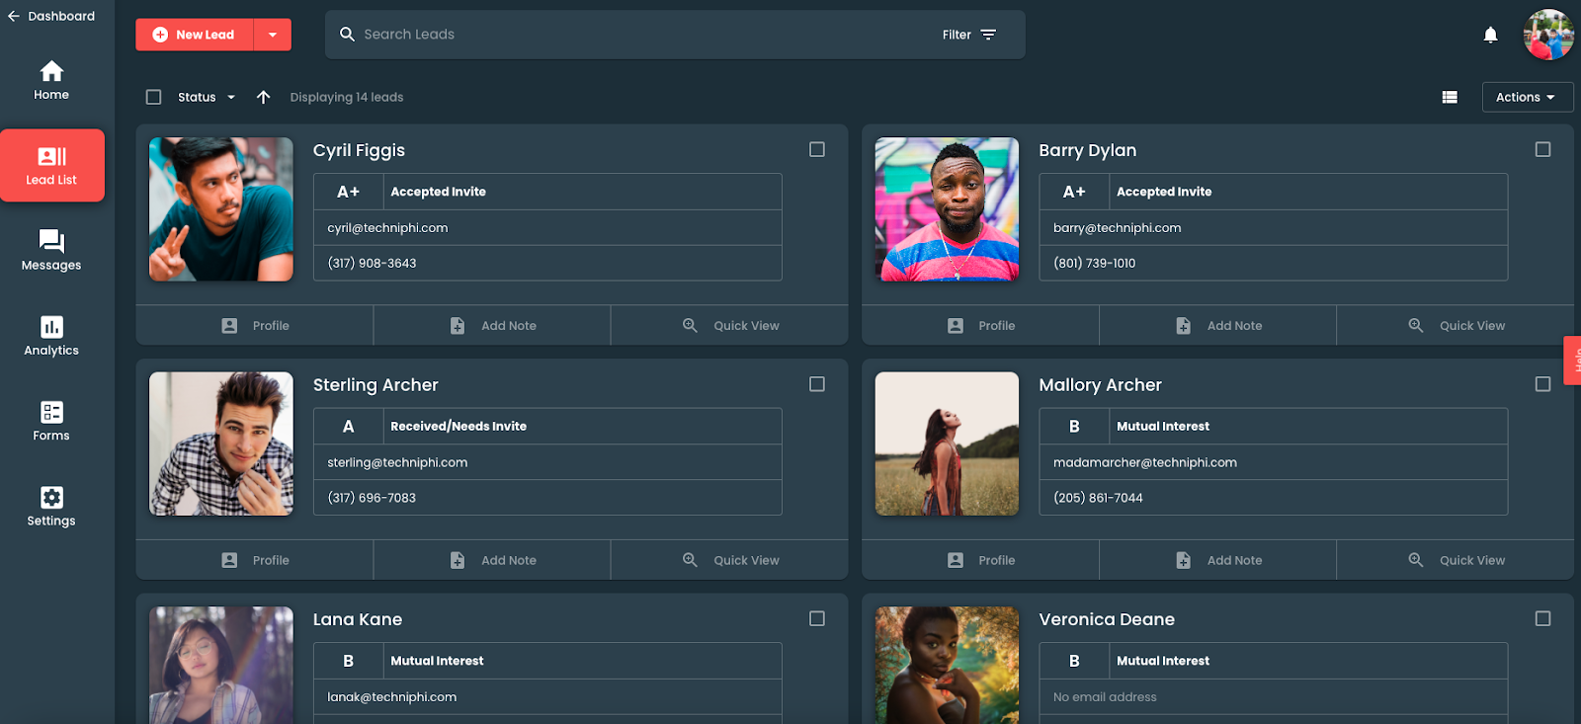Select Barry Dylan lead checkbox
Screen dimensions: 1581x724
pos(1542,149)
